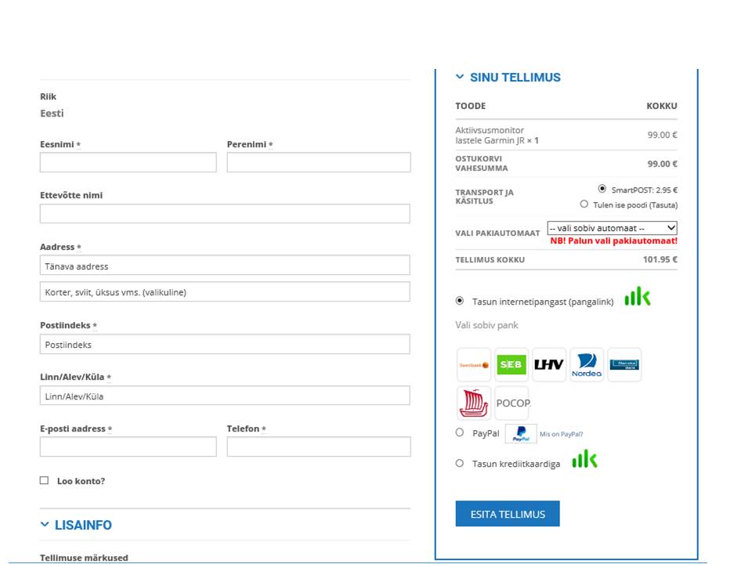Select the SEB bank logo
The height and width of the screenshot is (564, 752).
click(x=512, y=365)
